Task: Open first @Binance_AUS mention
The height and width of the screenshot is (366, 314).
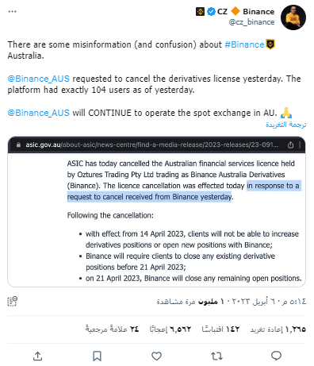Action: coord(39,79)
